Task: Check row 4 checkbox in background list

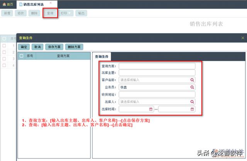Action: [x=4, y=65]
